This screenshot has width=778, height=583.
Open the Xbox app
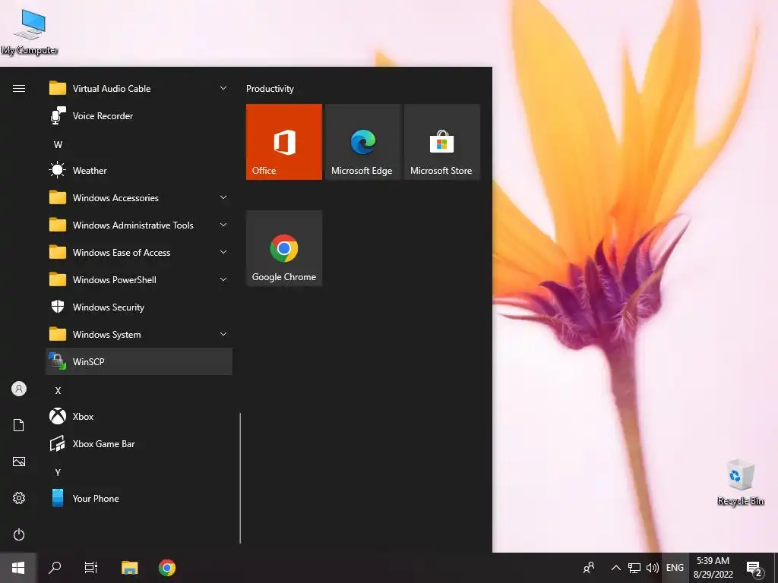(x=139, y=417)
